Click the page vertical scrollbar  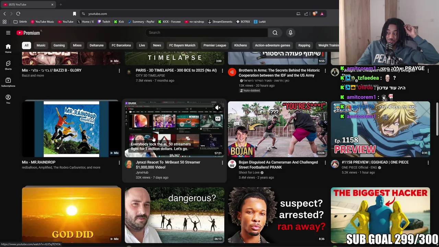pos(437,118)
